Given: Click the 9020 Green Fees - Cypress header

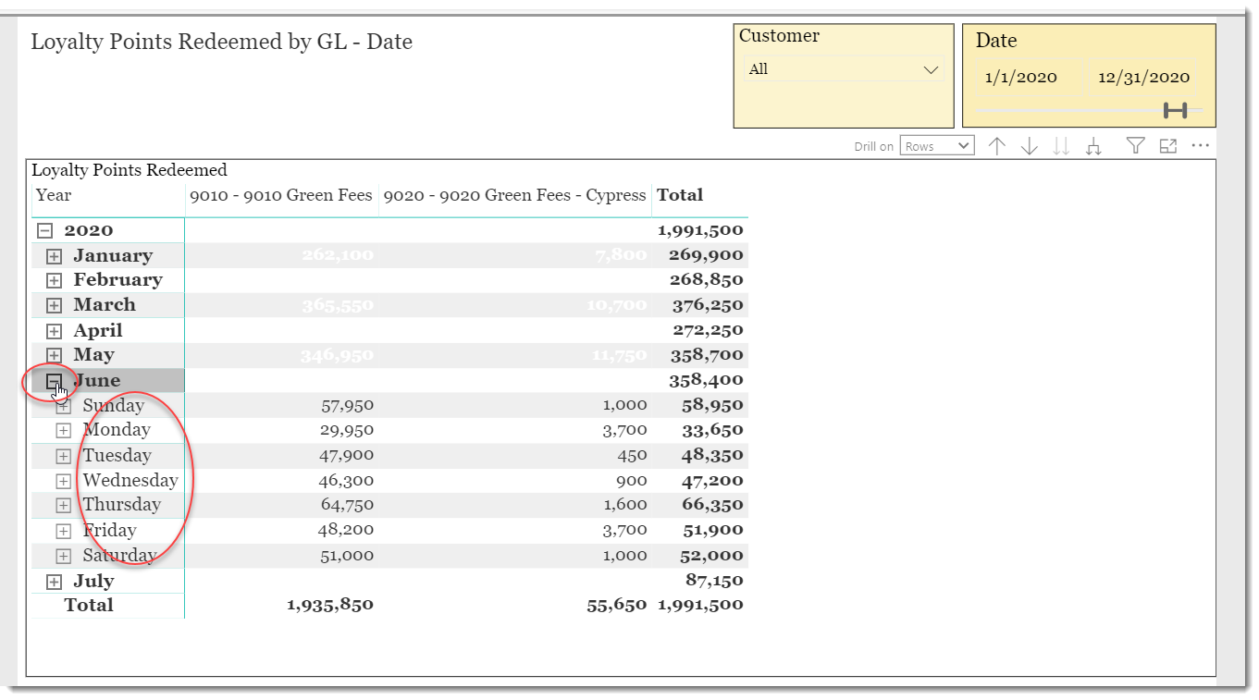Looking at the screenshot, I should coord(514,195).
